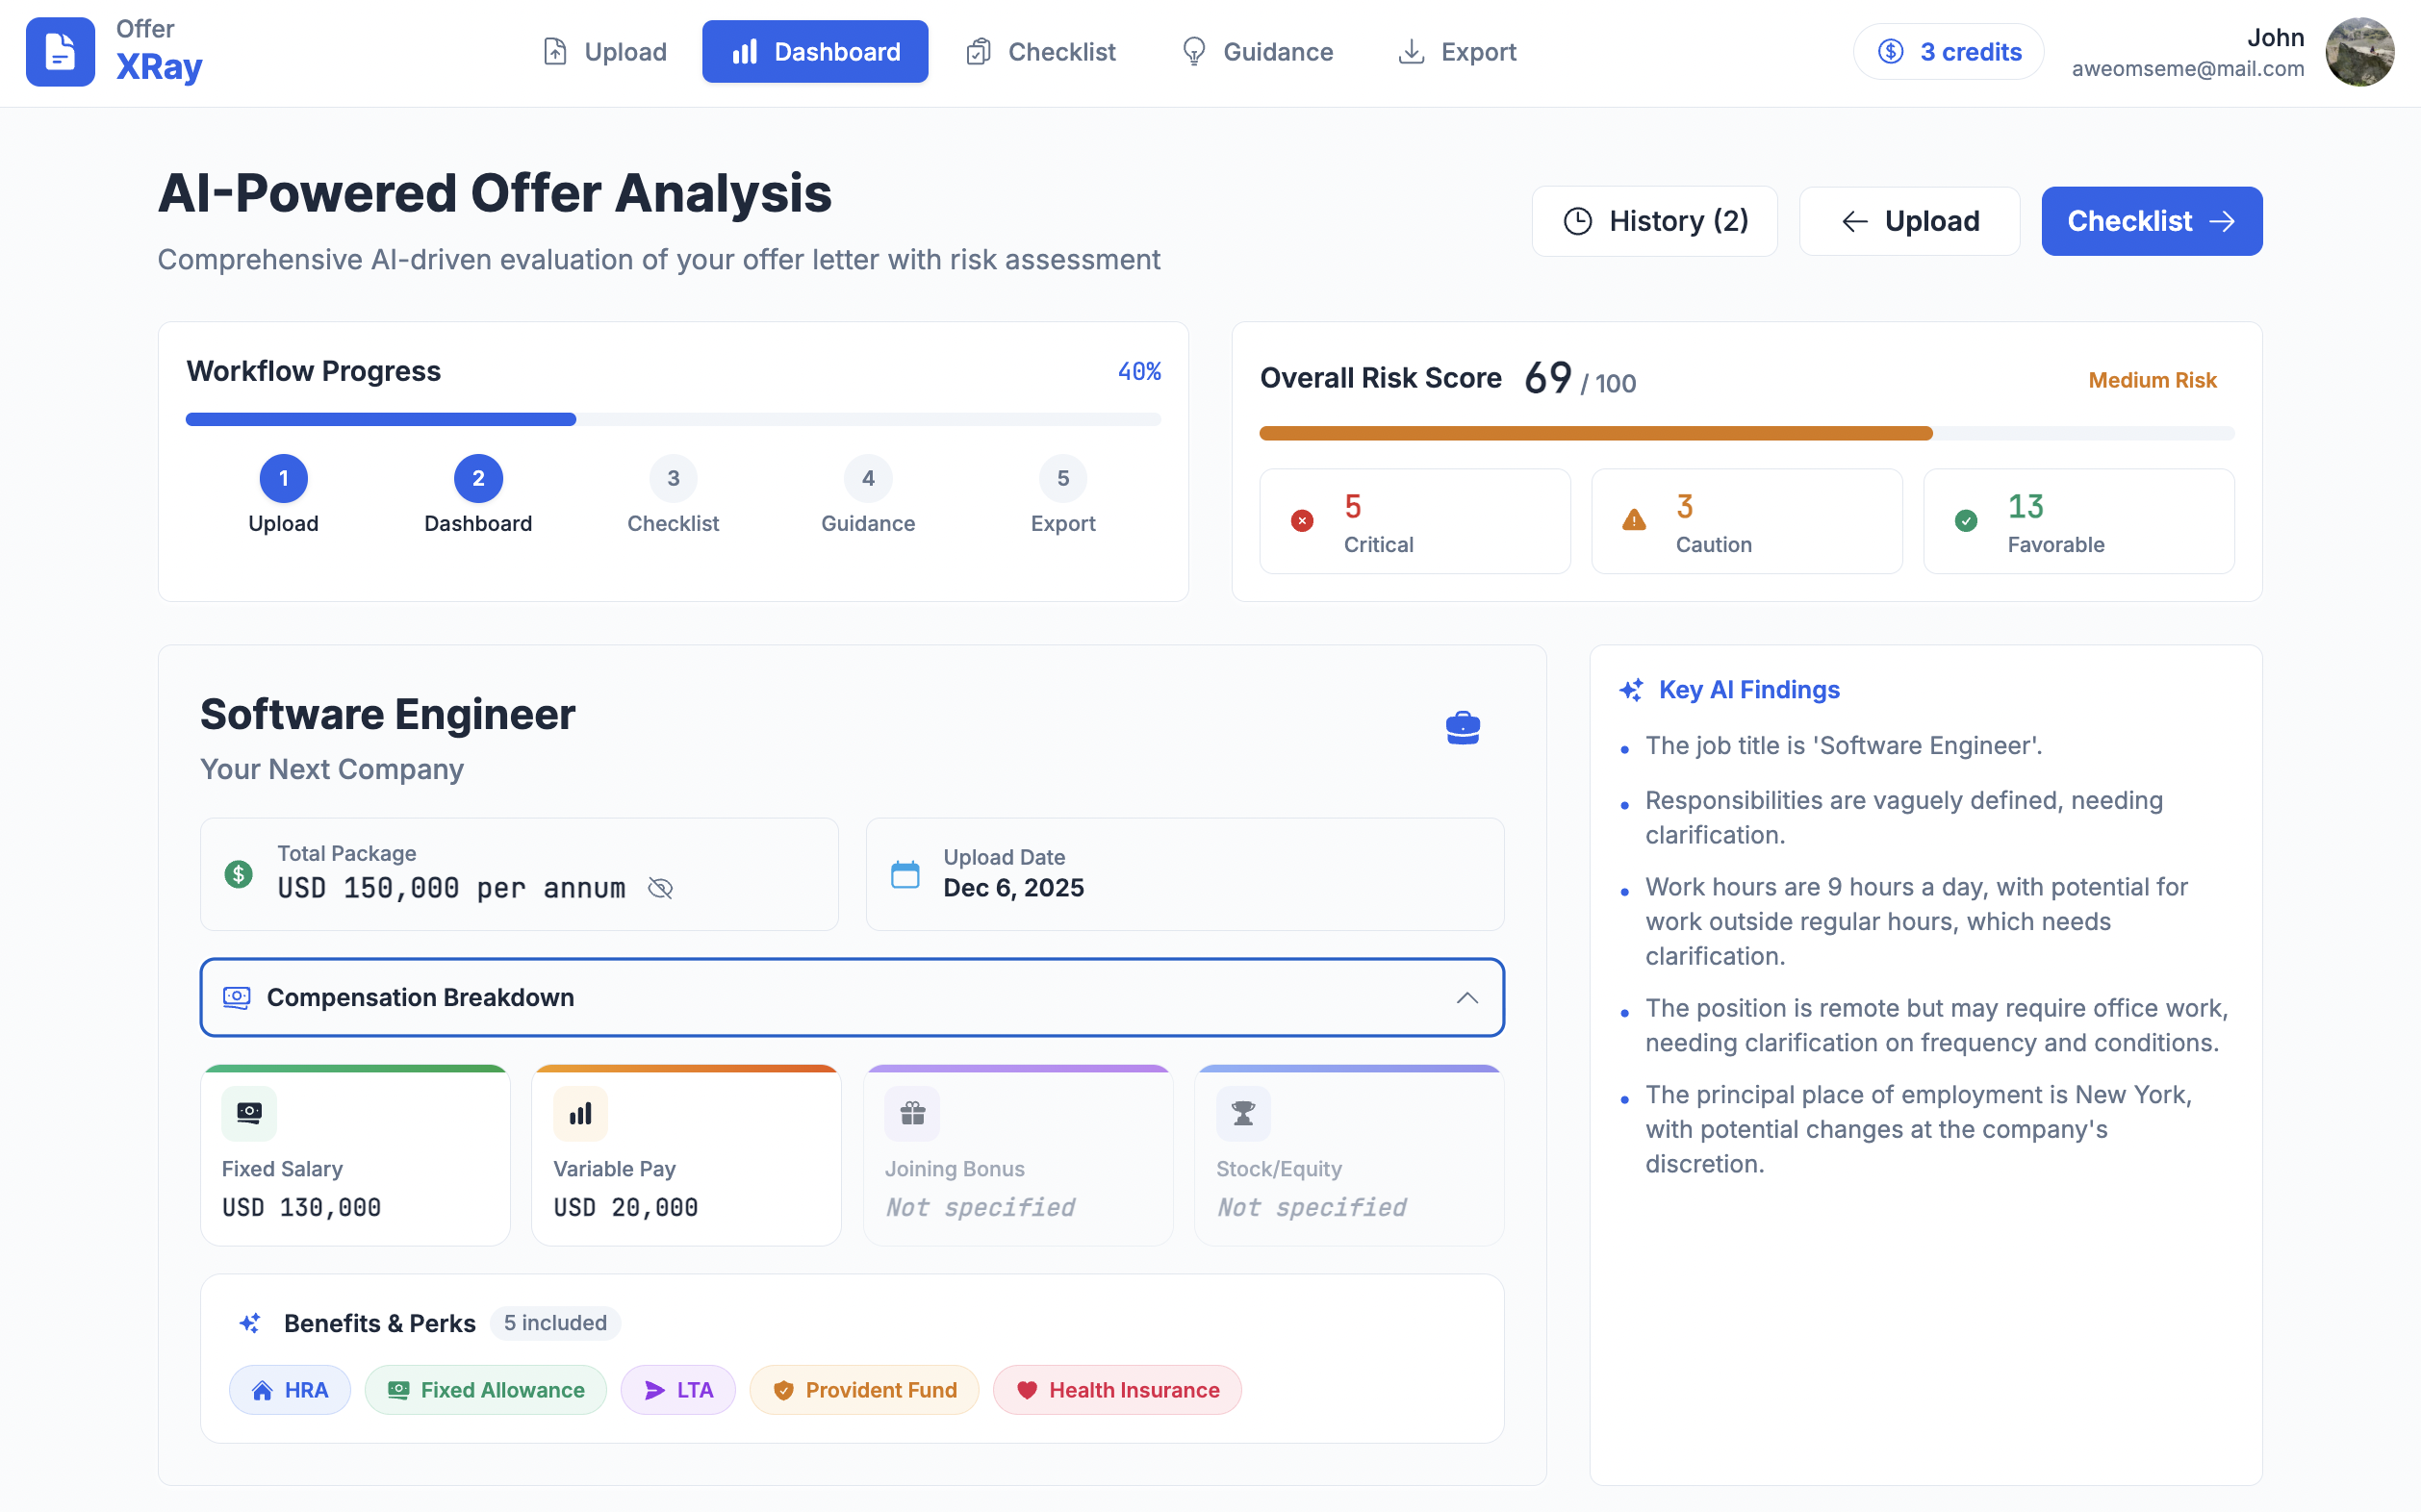Click the chevron in the Compensation Breakdown header
The height and width of the screenshot is (1512, 2421).
click(1466, 998)
